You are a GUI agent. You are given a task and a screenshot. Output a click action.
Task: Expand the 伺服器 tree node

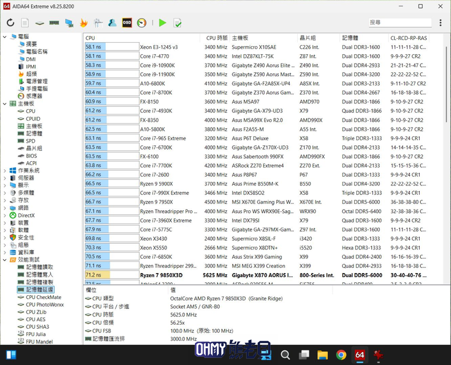coord(5,178)
